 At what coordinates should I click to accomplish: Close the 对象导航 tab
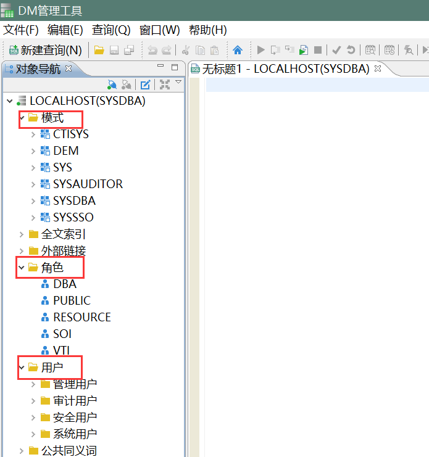click(x=69, y=68)
